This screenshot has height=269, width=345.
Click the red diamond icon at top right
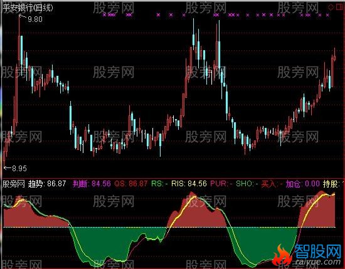point(331,8)
